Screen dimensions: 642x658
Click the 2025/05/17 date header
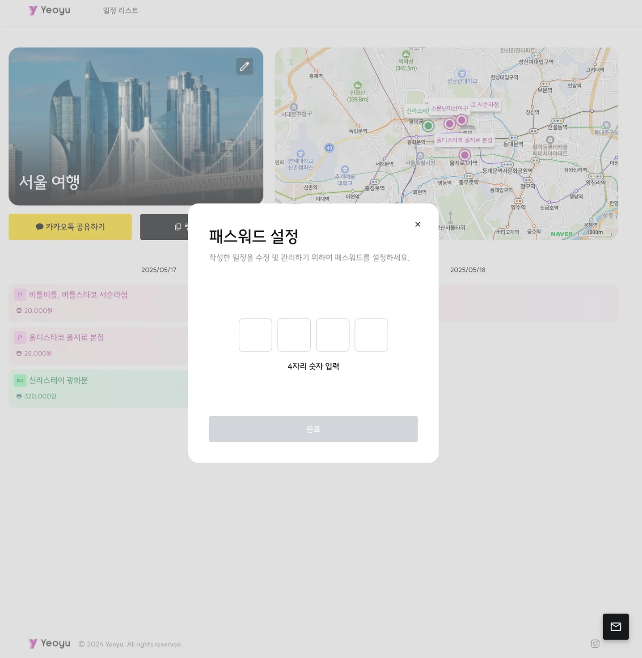tap(159, 270)
